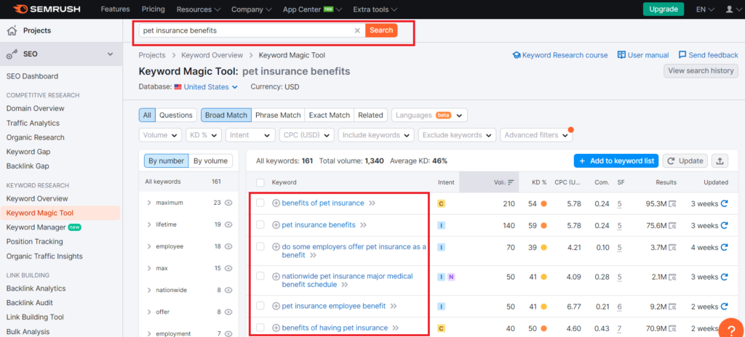Add 'benefits of pet insurance' with plus icon
The width and height of the screenshot is (745, 337).
[x=276, y=203]
